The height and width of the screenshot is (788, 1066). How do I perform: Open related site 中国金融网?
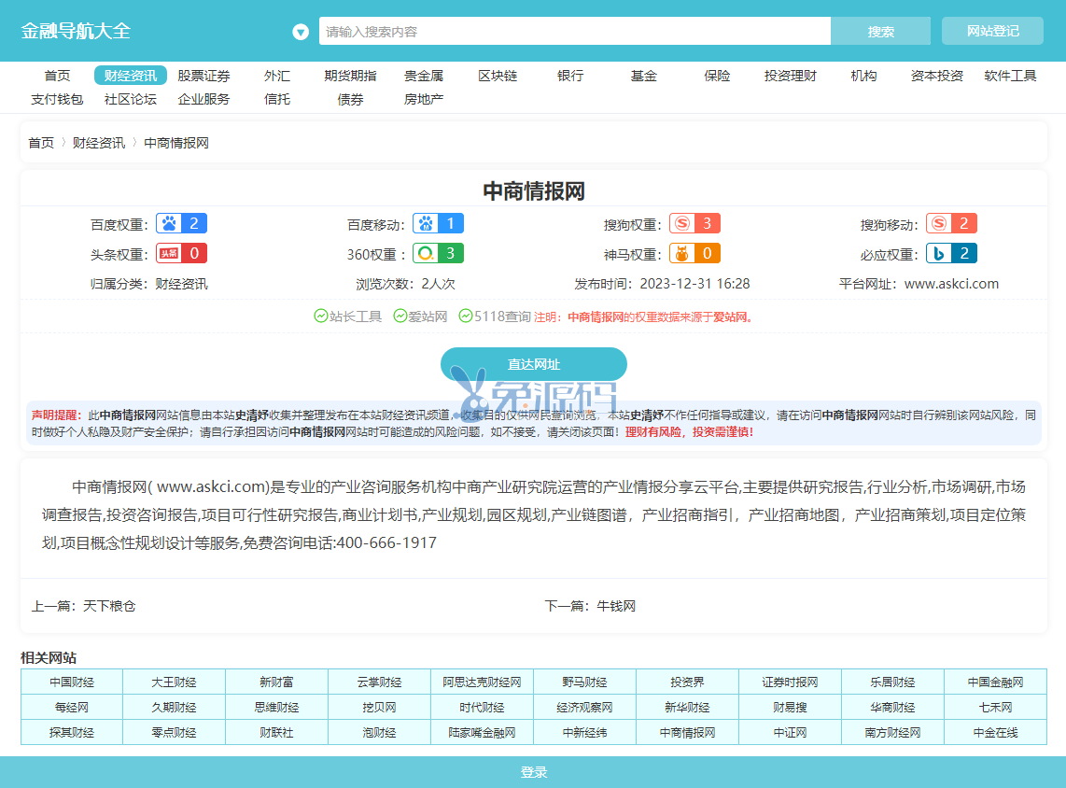tap(995, 682)
